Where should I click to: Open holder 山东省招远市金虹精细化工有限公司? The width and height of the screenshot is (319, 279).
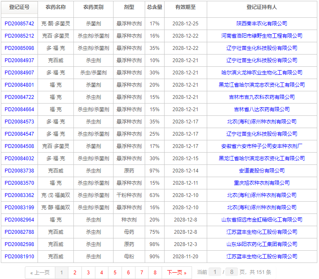[x=262, y=220]
